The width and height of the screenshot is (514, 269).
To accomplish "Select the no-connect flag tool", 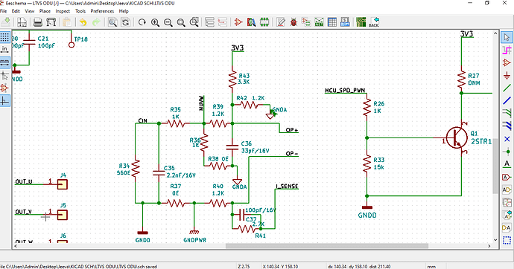I will [x=507, y=139].
